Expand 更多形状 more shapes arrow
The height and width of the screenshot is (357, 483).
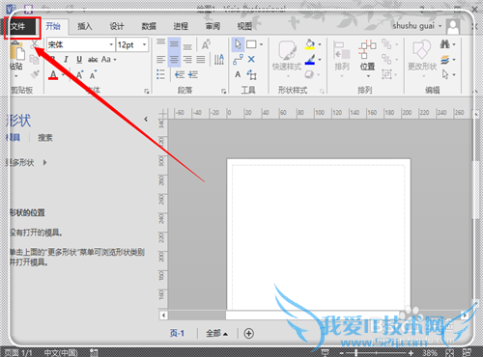pyautogui.click(x=44, y=162)
